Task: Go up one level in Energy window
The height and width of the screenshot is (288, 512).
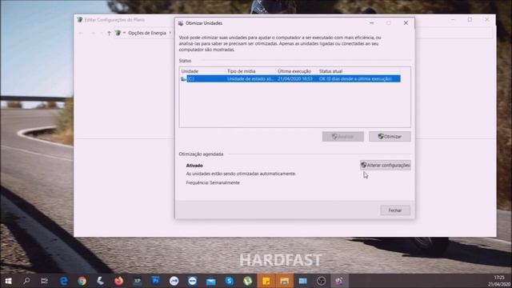Action: 109,33
